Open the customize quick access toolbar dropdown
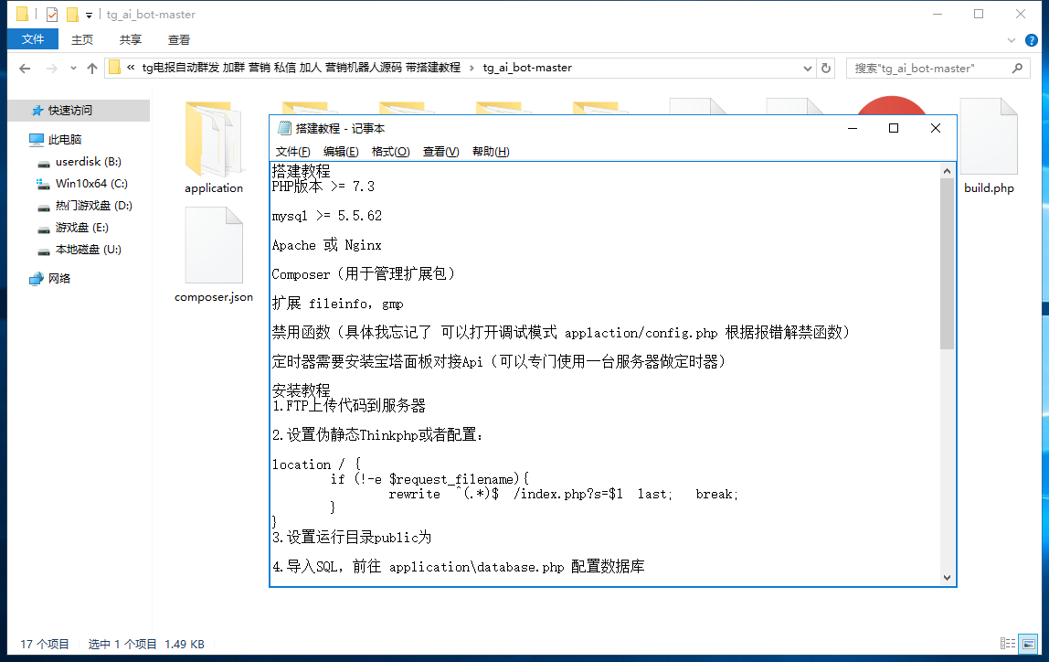This screenshot has height=662, width=1049. (x=89, y=15)
